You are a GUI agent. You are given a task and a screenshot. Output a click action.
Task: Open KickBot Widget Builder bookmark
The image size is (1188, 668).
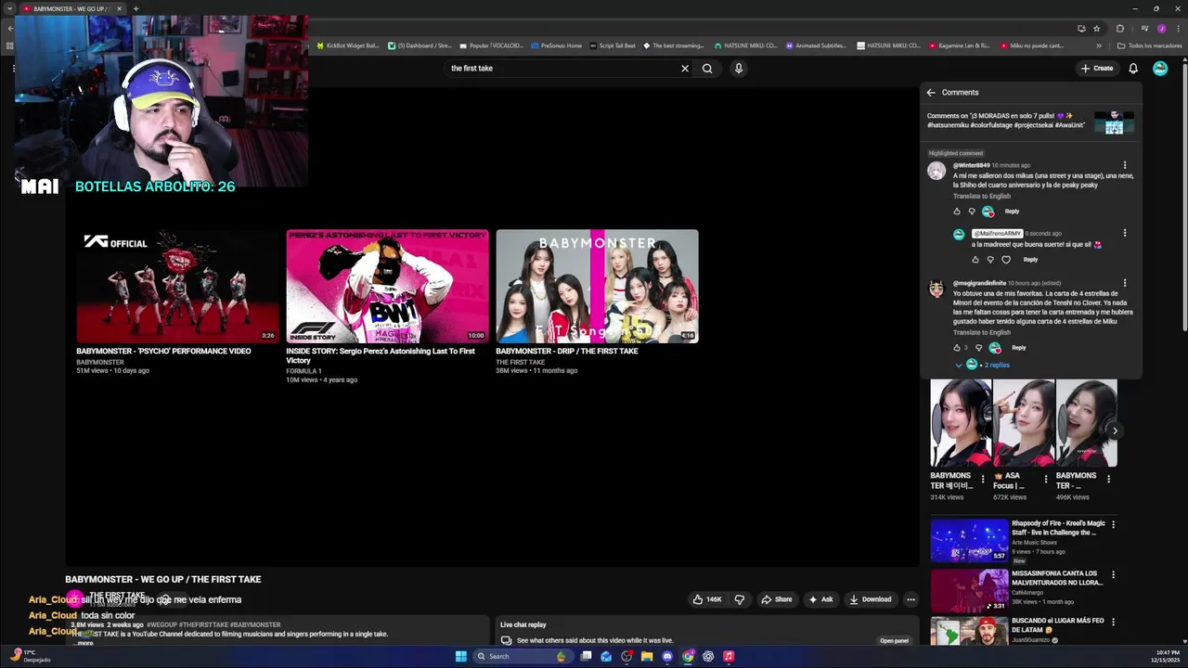[348, 45]
